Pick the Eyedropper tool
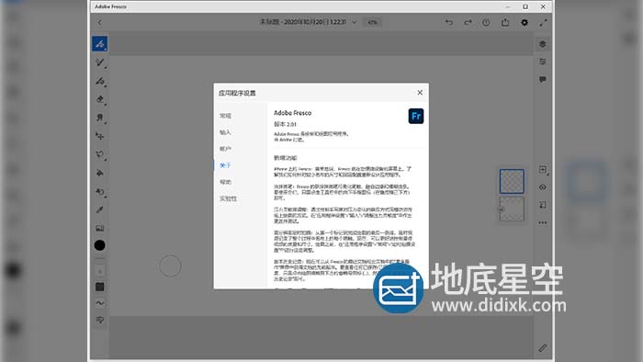The width and height of the screenshot is (643, 362). pos(99,209)
